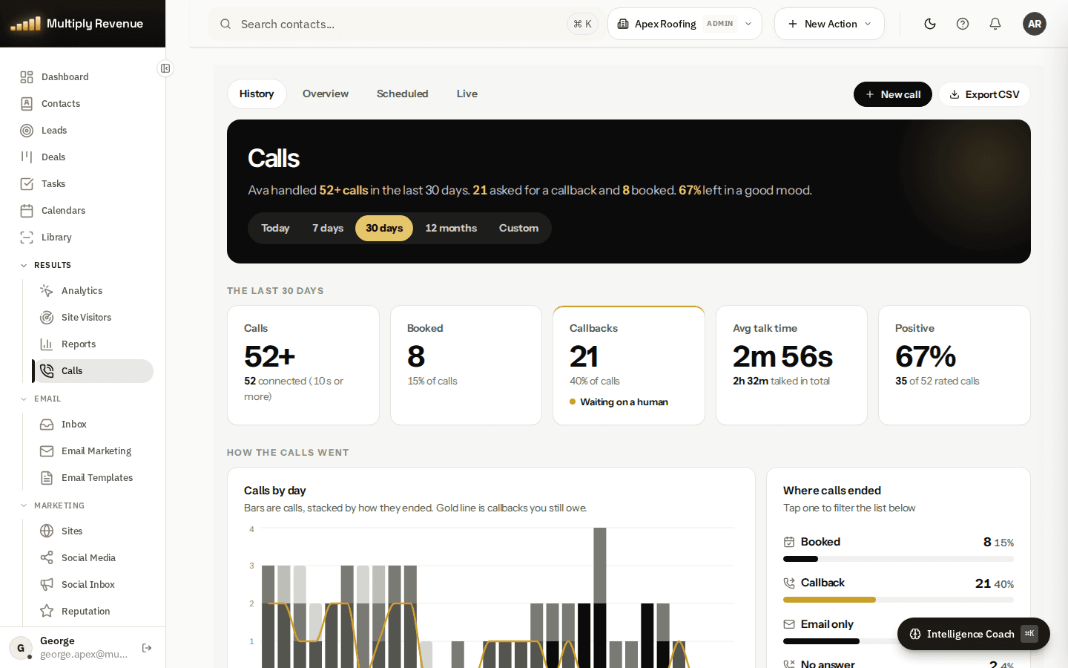
Task: Switch to the History tab
Action: coord(257,94)
